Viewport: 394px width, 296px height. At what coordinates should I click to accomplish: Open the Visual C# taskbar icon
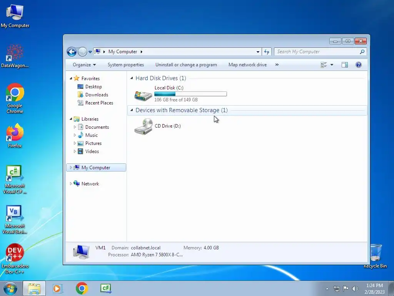click(x=106, y=288)
